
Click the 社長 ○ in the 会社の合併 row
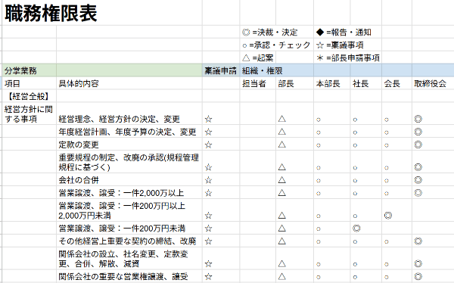(x=355, y=180)
